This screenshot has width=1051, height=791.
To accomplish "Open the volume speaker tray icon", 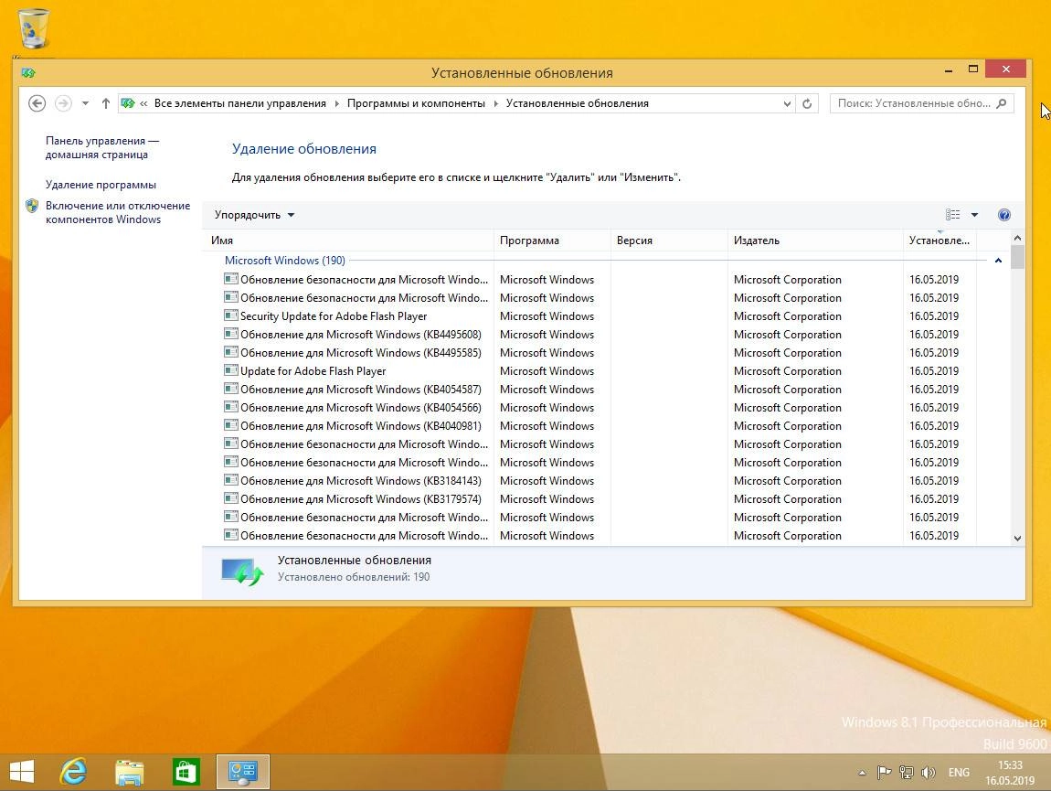I will click(929, 773).
